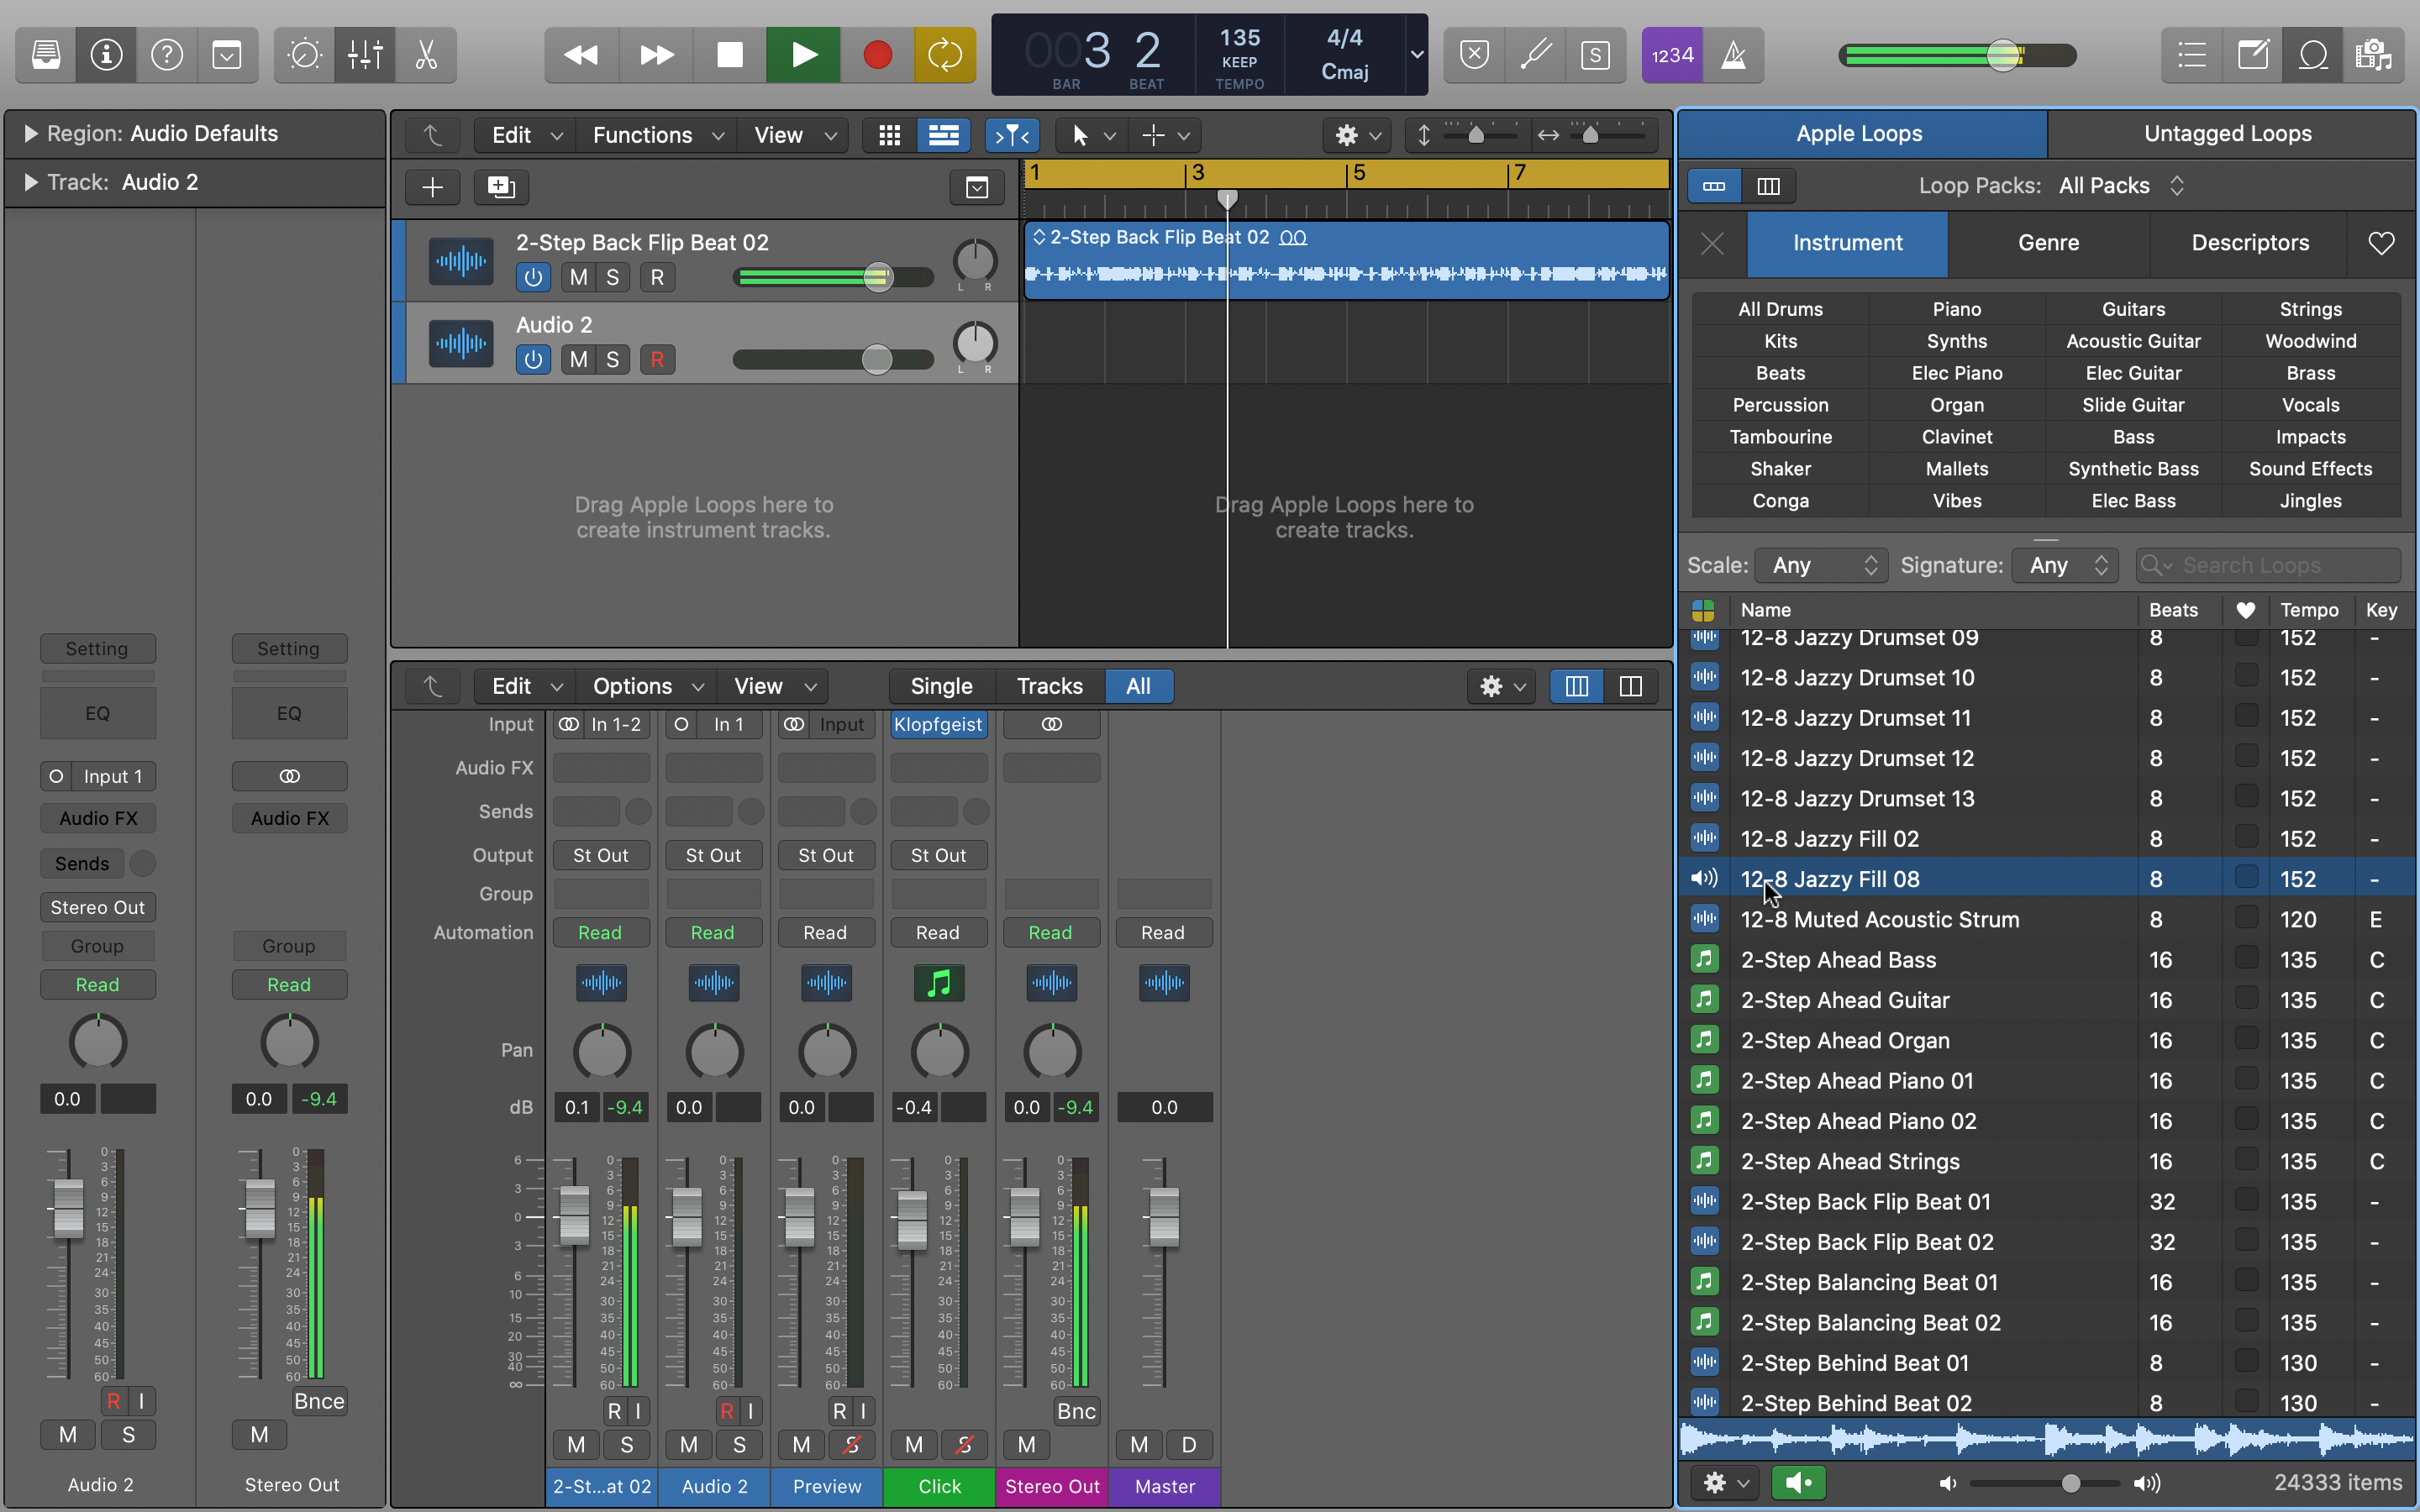Click the Record button in transport
2420x1512 pixels.
coord(877,55)
